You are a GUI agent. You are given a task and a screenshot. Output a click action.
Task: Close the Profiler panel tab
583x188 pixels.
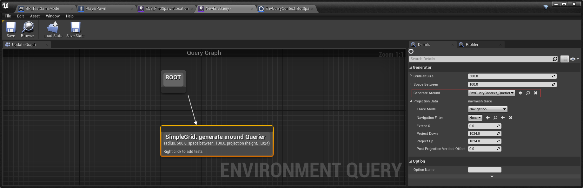[500, 45]
